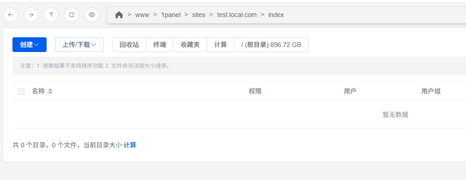Open the 创建 dropdown
The width and height of the screenshot is (466, 180).
pos(30,45)
